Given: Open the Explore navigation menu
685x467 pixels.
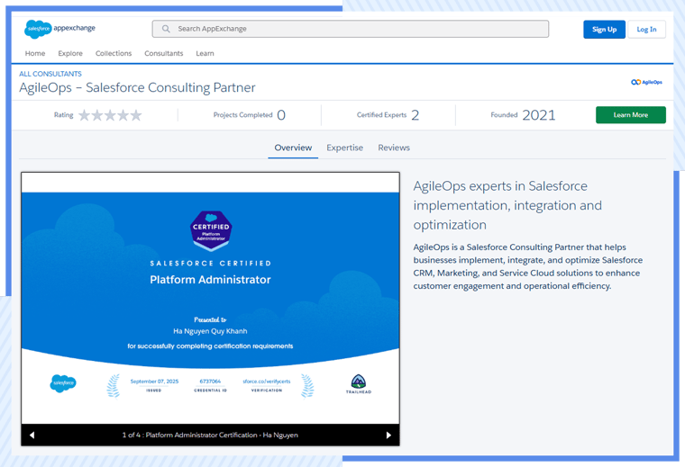Looking at the screenshot, I should point(70,54).
